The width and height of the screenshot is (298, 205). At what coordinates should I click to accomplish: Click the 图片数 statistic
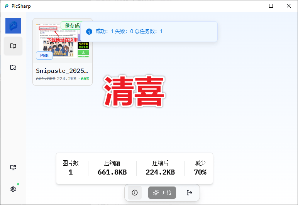71,168
